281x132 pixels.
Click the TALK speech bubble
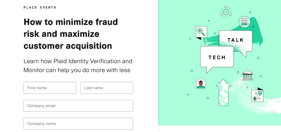235,40
